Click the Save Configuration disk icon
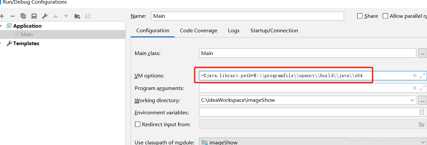 tap(34, 16)
